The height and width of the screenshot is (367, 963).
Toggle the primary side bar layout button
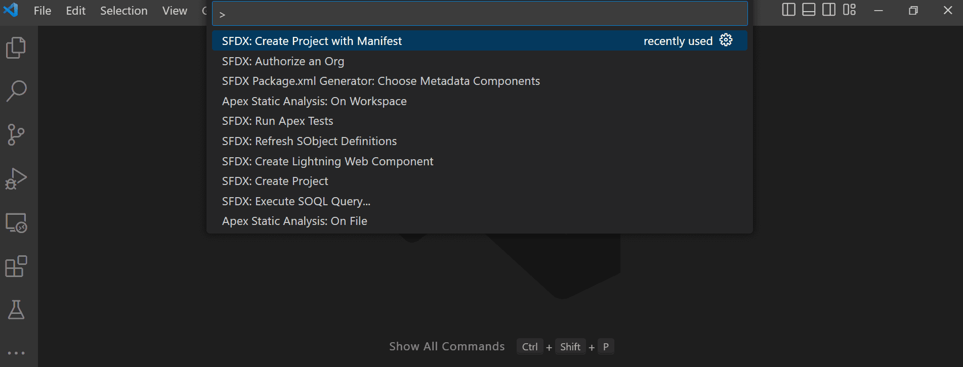point(788,10)
